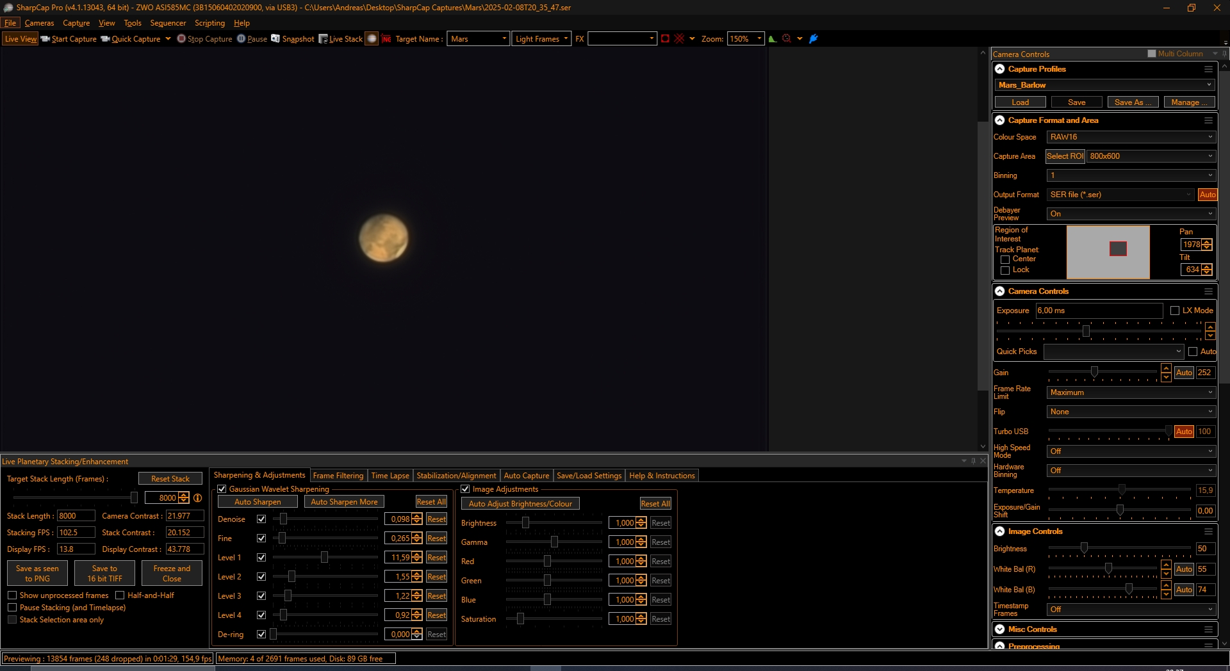Open the Light Frames dropdown

pos(541,39)
